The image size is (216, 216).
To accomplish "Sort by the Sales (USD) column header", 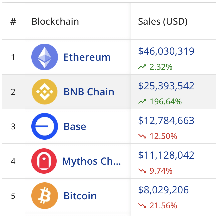I will 163,22.
